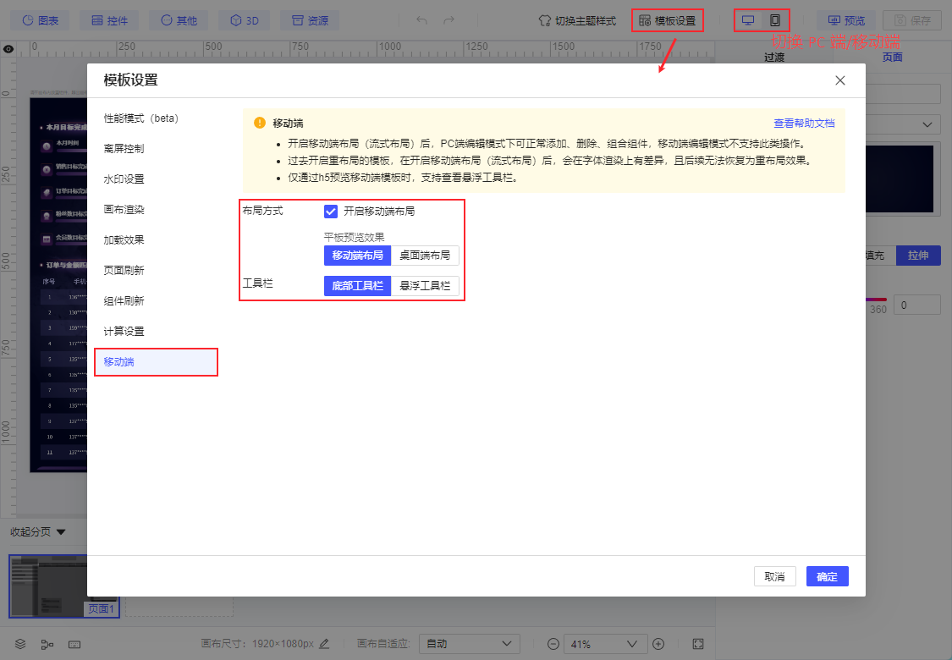This screenshot has height=660, width=952.
Task: Open the 资源 resources menu
Action: [310, 20]
